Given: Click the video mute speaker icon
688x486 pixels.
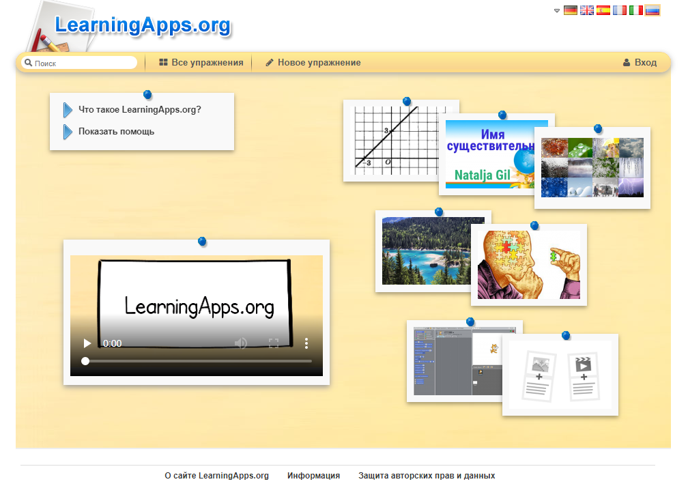Looking at the screenshot, I should 240,343.
